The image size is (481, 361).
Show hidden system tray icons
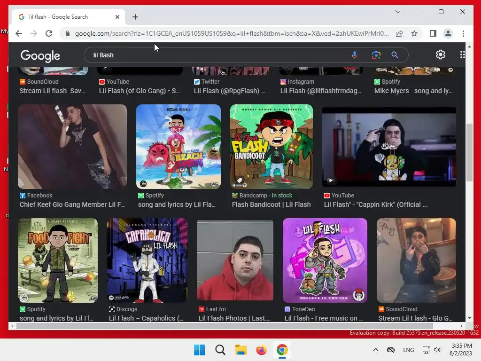click(375, 350)
